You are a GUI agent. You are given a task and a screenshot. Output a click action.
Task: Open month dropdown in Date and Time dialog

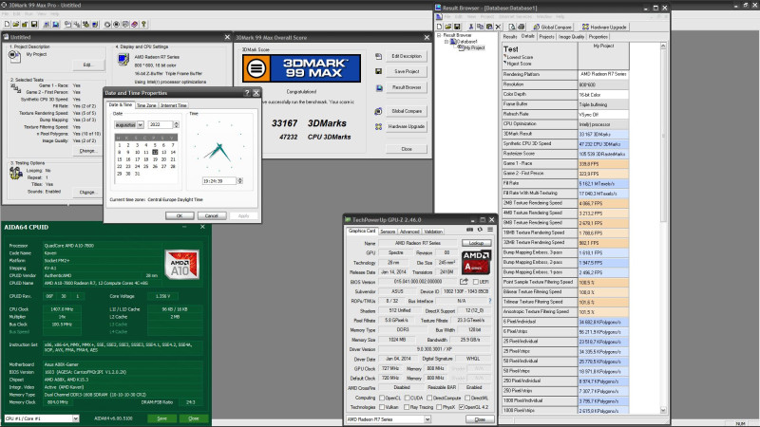[140, 125]
